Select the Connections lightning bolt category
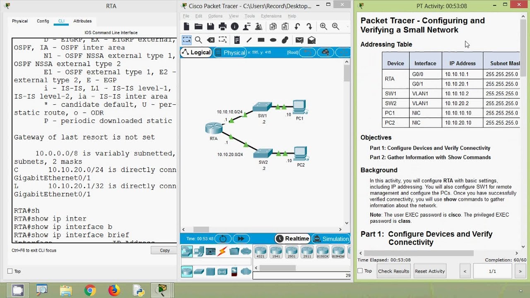This screenshot has width=530, height=298. click(222, 251)
